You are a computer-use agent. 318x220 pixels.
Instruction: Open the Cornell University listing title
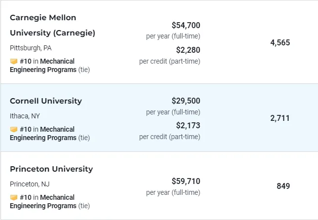[46, 101]
